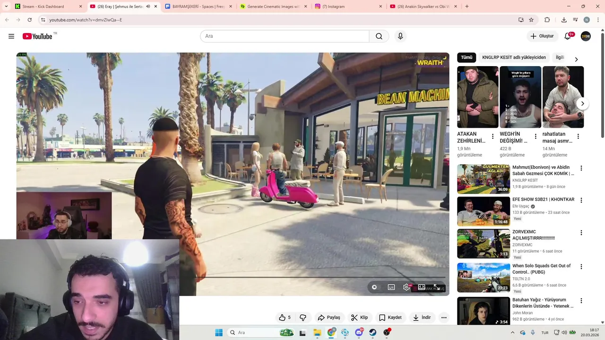Reload the current page
This screenshot has height=340, width=605.
click(x=29, y=20)
